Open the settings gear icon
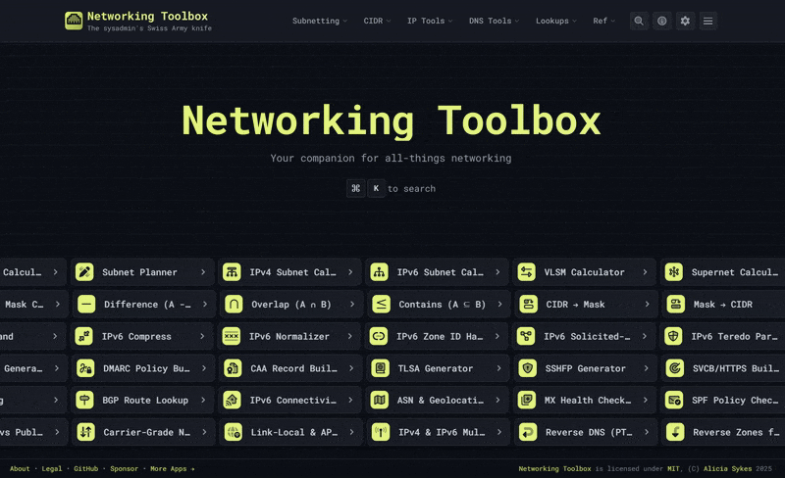Screen dimensions: 785x478 [x=685, y=21]
